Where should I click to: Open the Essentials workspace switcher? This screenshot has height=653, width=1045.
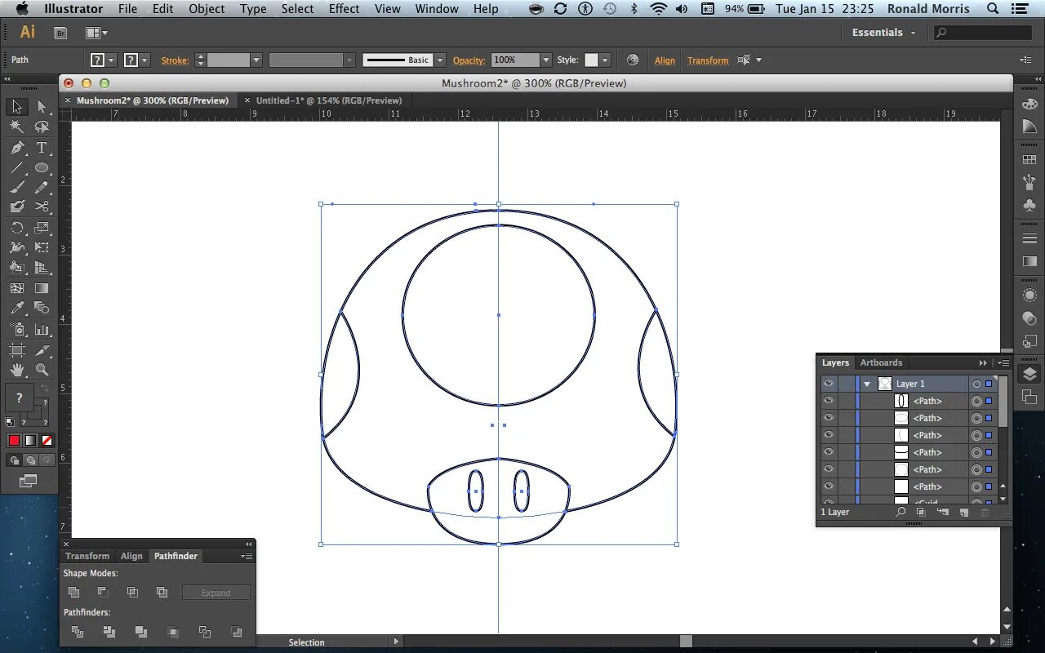pos(883,33)
